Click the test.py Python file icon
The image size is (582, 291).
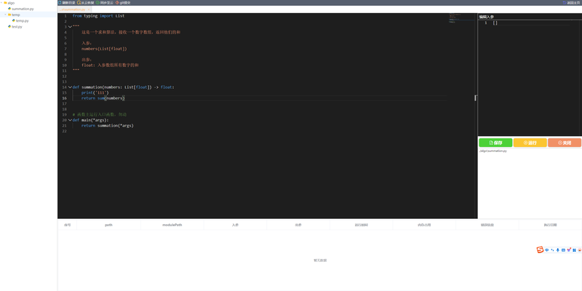coord(9,27)
